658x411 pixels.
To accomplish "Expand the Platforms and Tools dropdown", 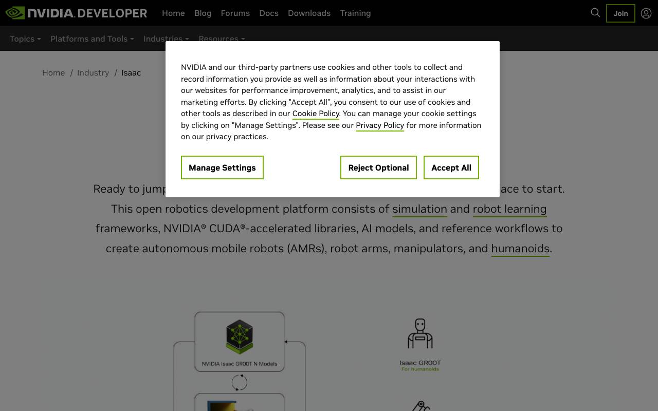I will pyautogui.click(x=92, y=39).
